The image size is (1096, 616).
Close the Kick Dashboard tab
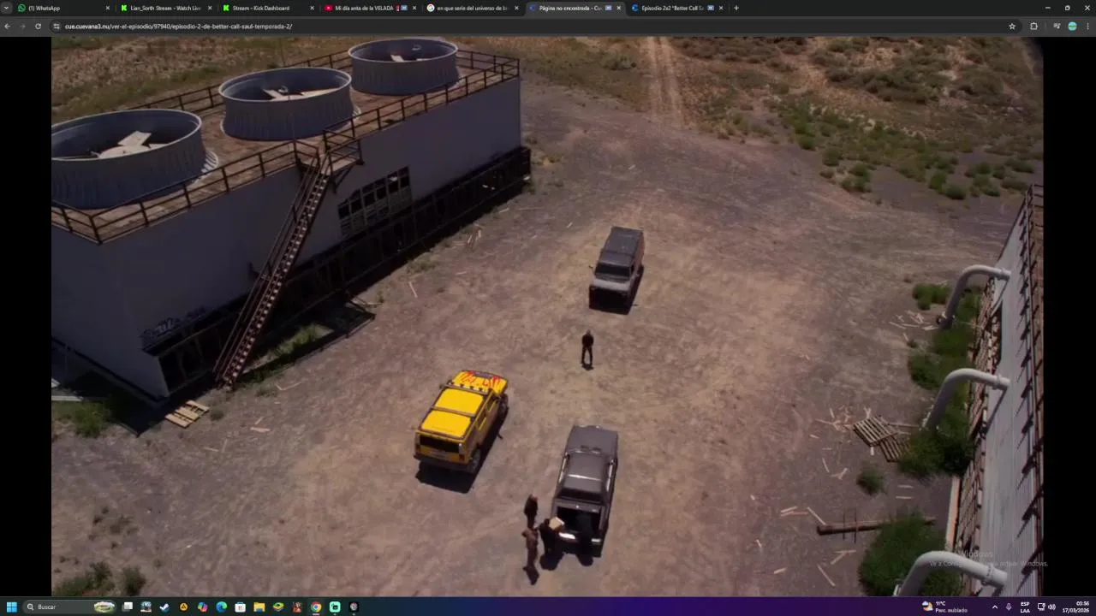[x=312, y=8]
